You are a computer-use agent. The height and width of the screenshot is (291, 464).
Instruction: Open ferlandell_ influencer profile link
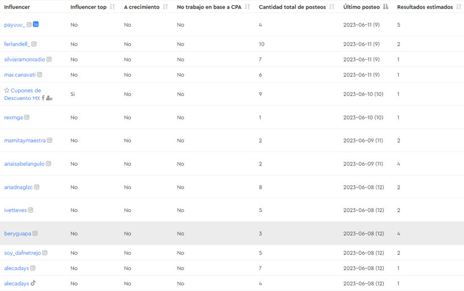pyautogui.click(x=17, y=44)
